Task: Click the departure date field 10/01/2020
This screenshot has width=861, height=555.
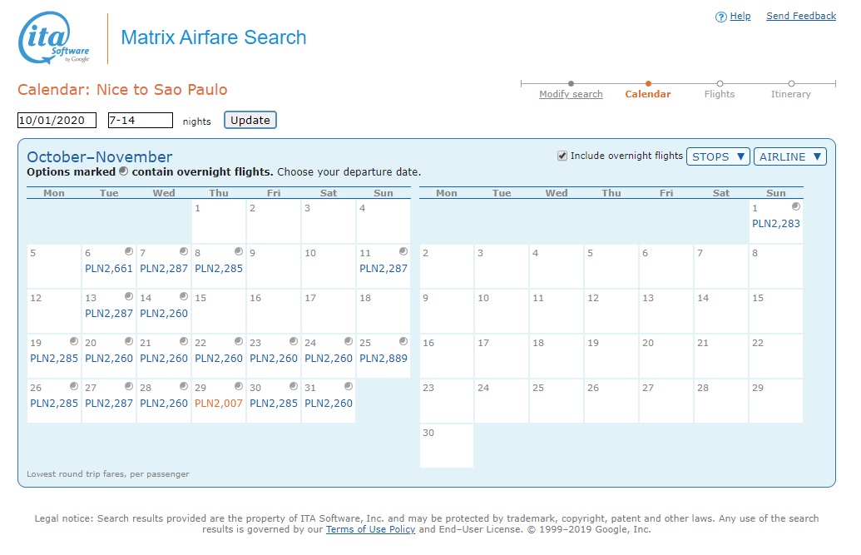Action: 57,121
